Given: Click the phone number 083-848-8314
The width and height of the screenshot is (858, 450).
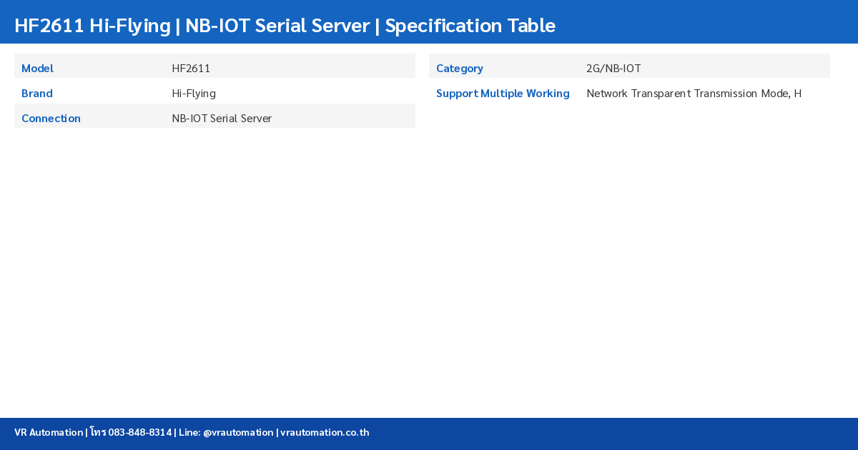Looking at the screenshot, I should point(139,433).
